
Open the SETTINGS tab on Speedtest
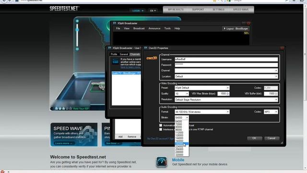(219, 10)
